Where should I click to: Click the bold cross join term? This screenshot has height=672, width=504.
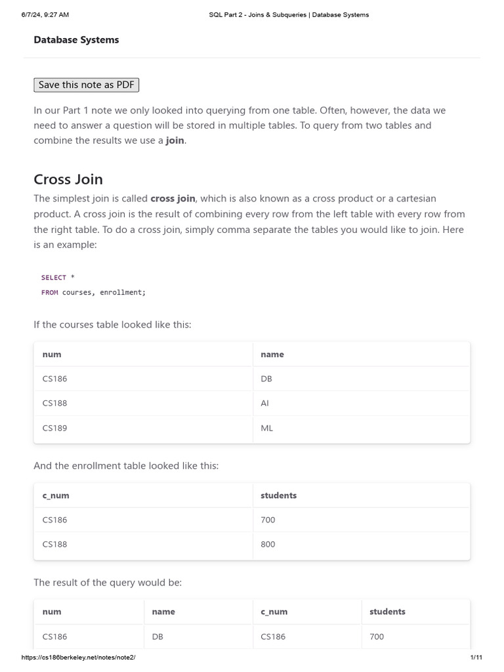173,198
